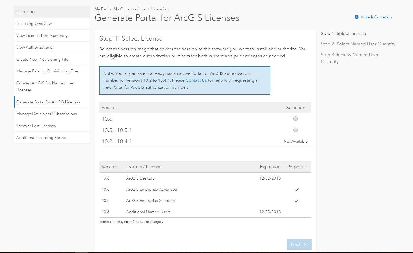
Task: Open Manage Existing Provisioning Files
Action: pyautogui.click(x=47, y=71)
